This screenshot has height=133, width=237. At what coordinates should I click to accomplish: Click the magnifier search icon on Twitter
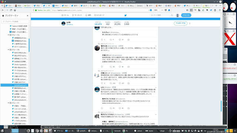pos(172,15)
